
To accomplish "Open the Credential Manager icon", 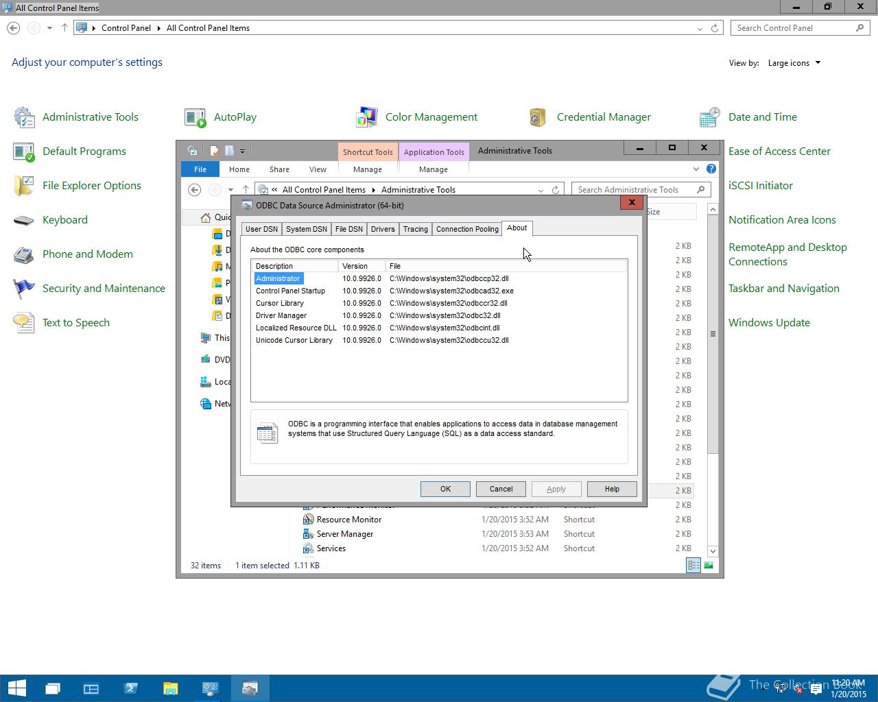I will [x=538, y=117].
